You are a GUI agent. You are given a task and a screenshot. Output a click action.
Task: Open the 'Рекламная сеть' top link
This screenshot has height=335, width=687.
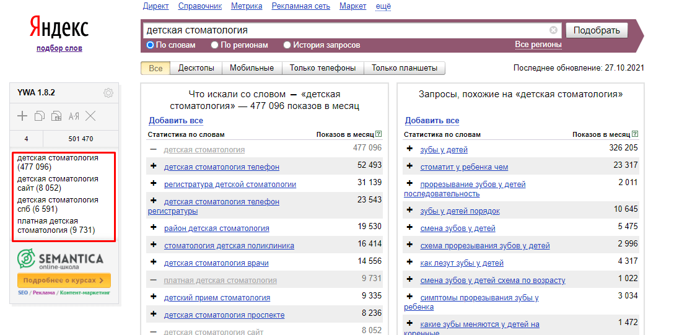[301, 6]
